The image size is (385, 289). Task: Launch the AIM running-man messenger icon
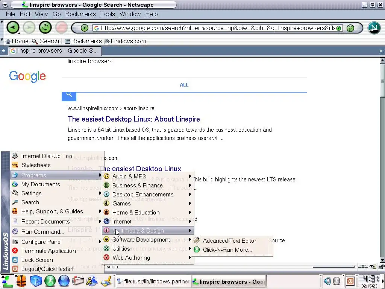[92, 281]
